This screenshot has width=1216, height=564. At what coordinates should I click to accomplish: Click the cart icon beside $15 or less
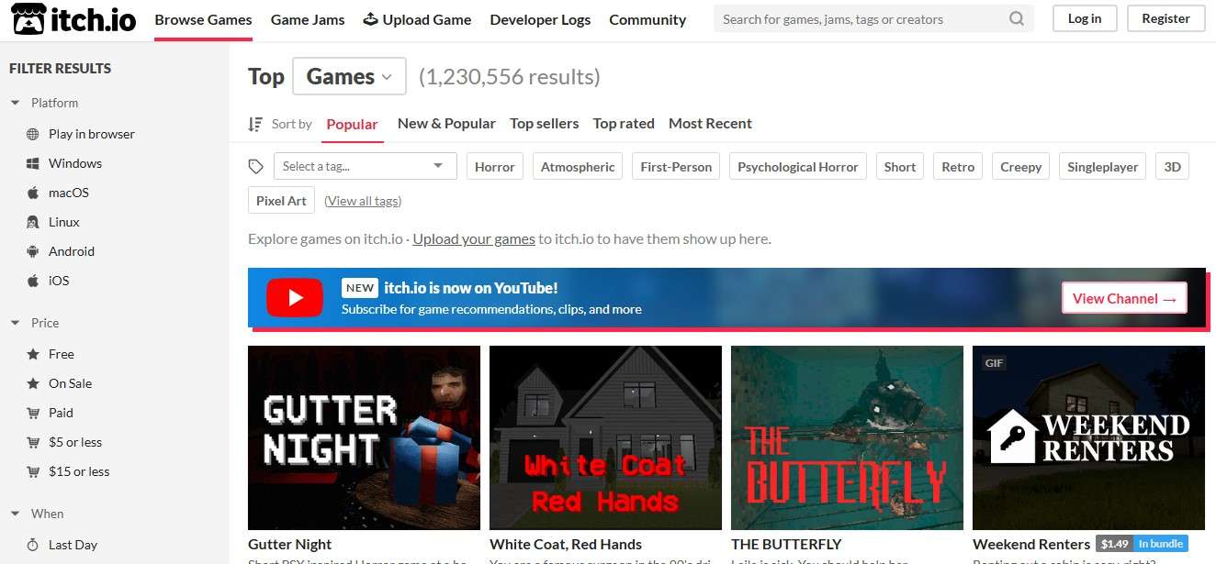pyautogui.click(x=32, y=471)
